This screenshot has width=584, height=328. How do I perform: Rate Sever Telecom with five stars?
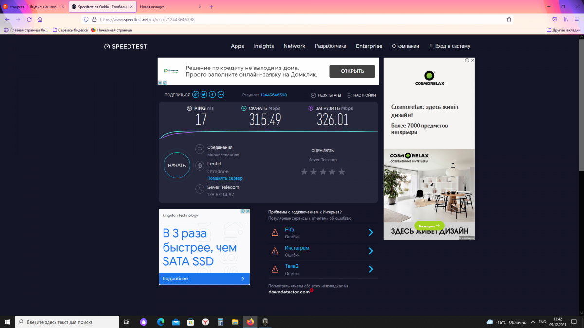click(x=342, y=172)
